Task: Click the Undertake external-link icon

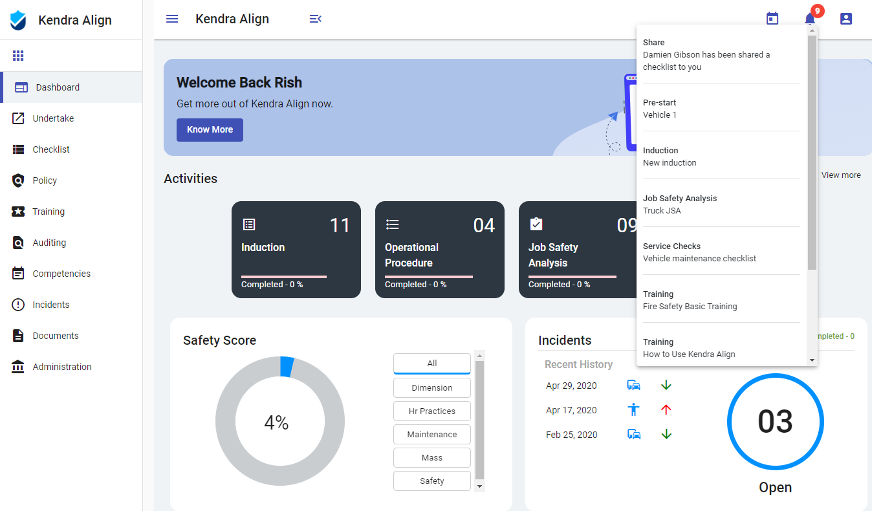Action: [18, 118]
